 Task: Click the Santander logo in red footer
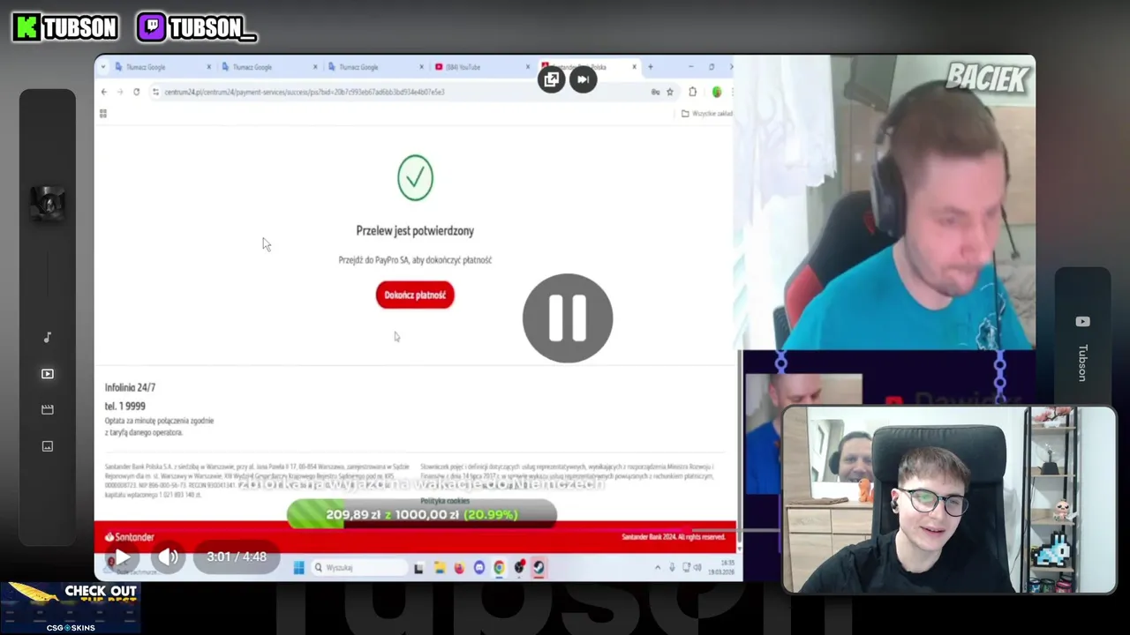point(130,537)
